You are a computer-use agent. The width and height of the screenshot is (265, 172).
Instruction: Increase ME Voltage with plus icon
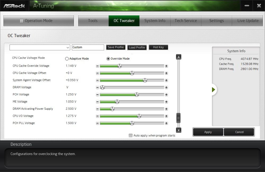click(166, 102)
